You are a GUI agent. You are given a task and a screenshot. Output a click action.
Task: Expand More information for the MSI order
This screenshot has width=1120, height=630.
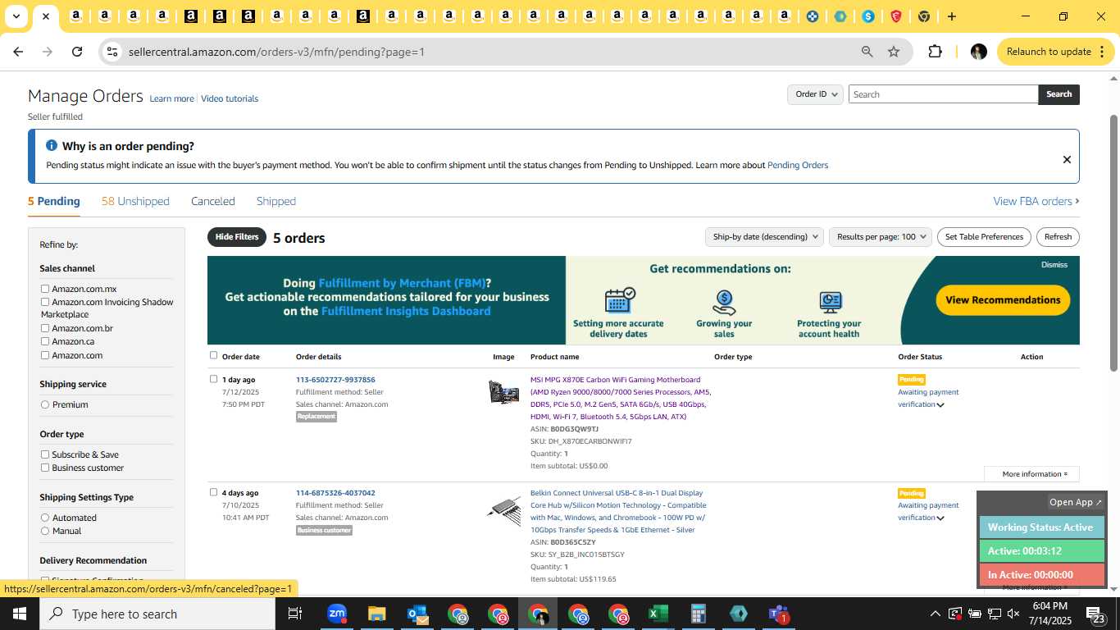click(1031, 474)
